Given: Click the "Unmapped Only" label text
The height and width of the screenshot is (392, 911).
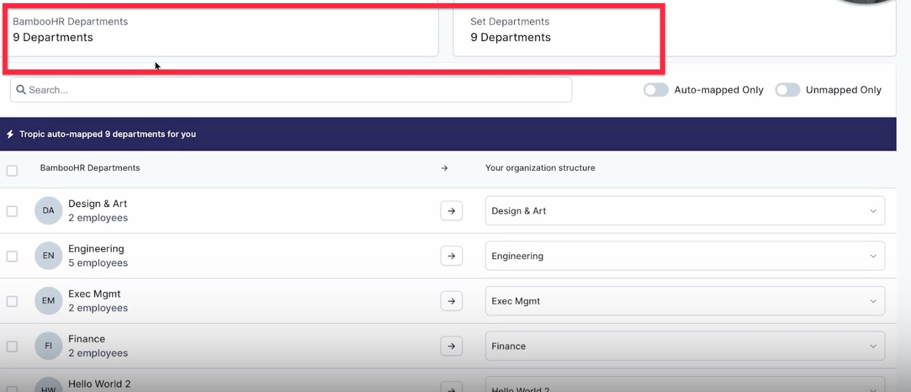Looking at the screenshot, I should (843, 90).
